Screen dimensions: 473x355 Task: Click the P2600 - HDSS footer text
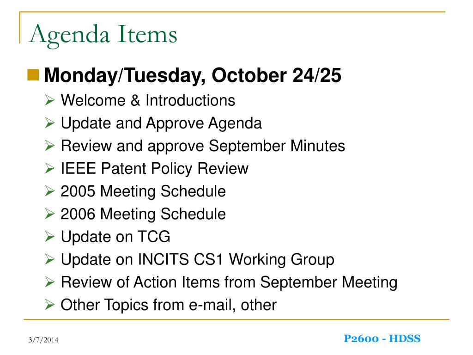click(382, 339)
